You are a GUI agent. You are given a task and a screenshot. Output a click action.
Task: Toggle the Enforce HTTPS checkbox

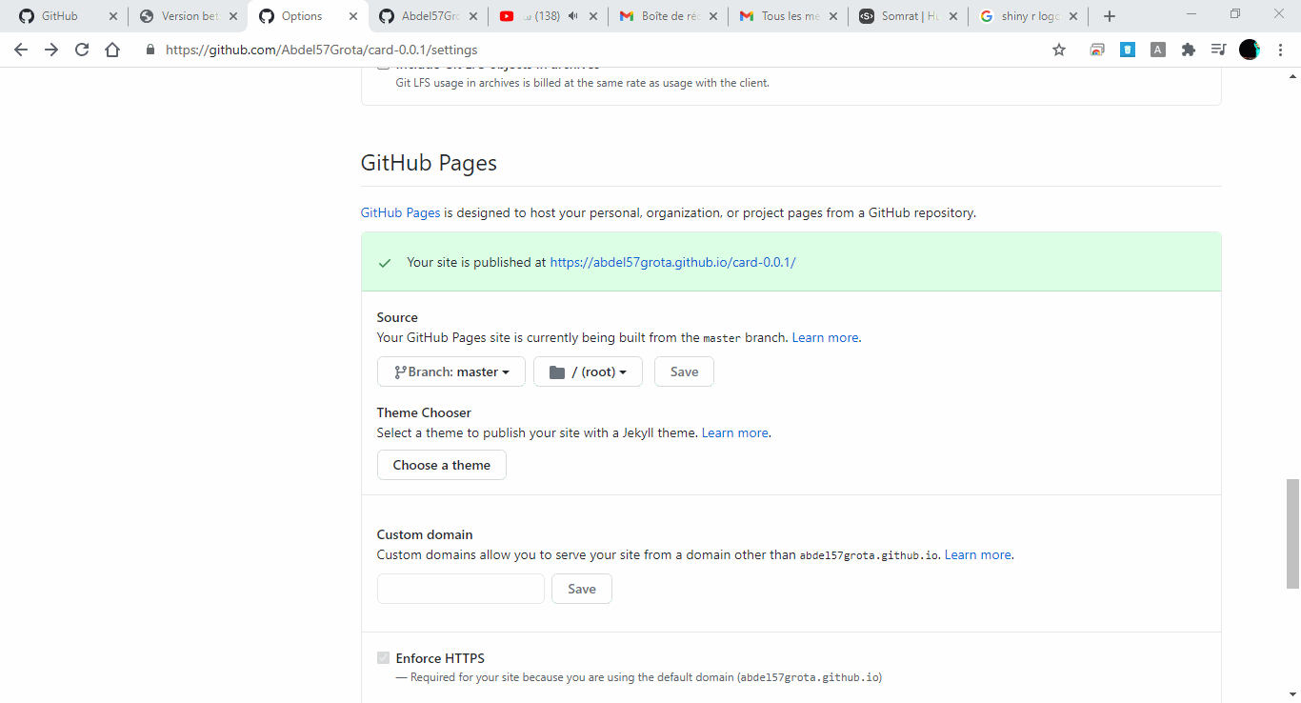click(383, 658)
